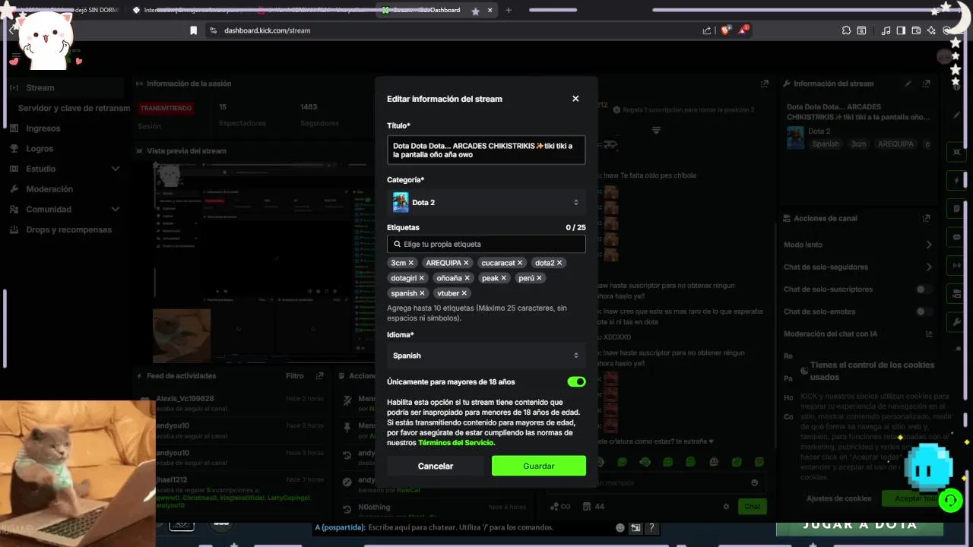This screenshot has width=973, height=547.
Task: Close the Editar información del stream dialog
Action: (x=575, y=99)
